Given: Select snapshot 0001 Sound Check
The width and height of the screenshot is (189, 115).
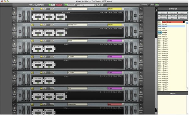Looking at the screenshot, I should pyautogui.click(x=172, y=22).
